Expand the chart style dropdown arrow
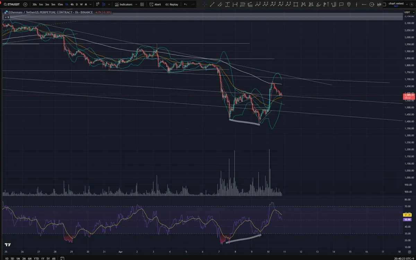Image resolution: width=416 pixels, height=260 pixels. [109, 5]
